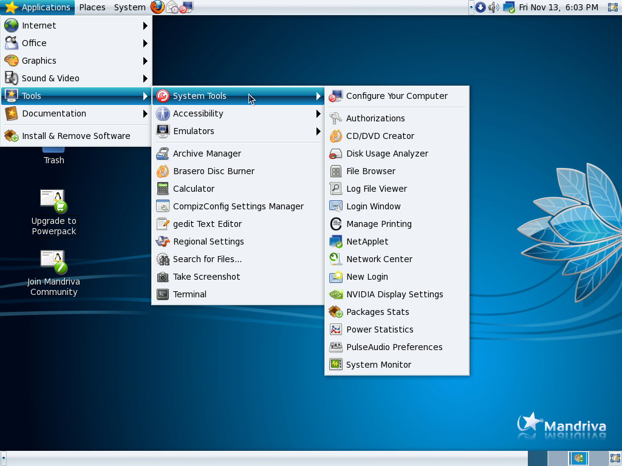Click the Terminal icon in Tools menu
This screenshot has width=622, height=466.
[x=163, y=294]
